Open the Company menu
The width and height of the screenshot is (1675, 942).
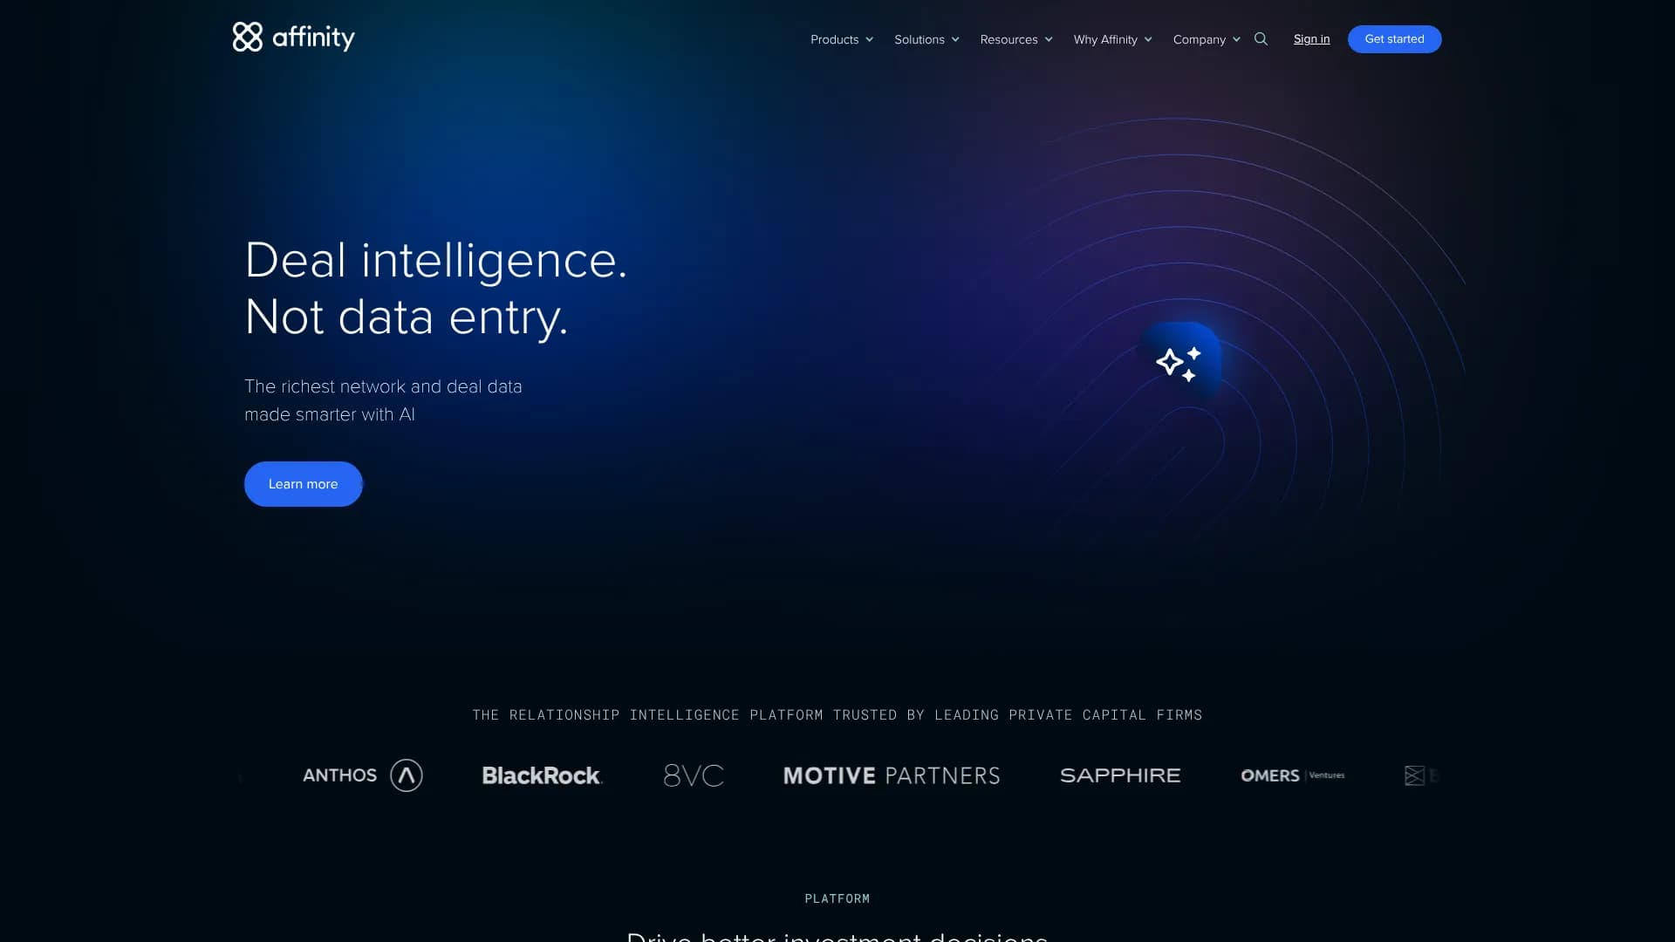pos(1206,40)
